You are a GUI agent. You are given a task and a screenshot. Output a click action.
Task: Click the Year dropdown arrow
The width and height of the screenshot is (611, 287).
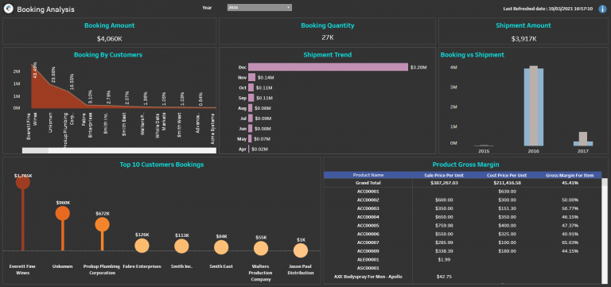click(x=288, y=7)
